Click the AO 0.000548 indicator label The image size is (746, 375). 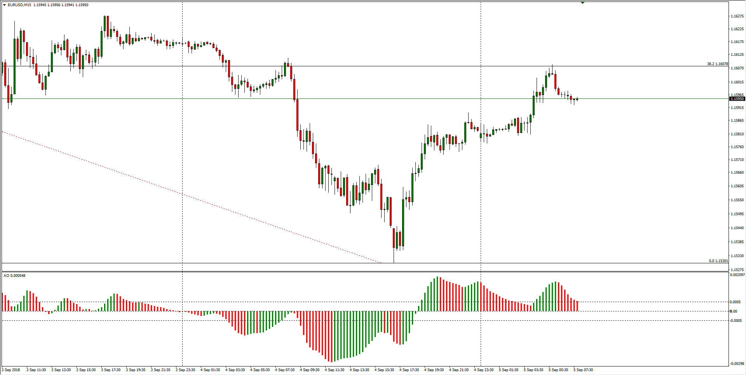pyautogui.click(x=15, y=276)
